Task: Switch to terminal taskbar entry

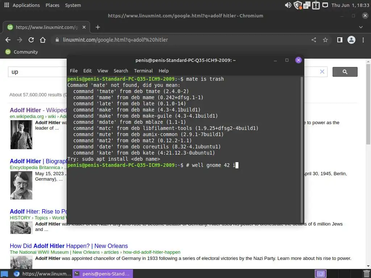Action: pos(103,274)
